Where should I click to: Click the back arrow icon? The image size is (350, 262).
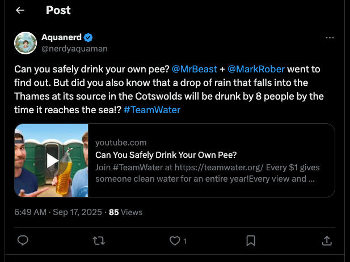(20, 10)
